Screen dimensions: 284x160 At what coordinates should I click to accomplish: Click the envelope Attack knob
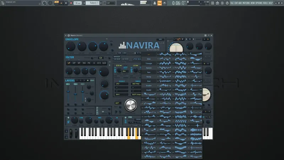(70, 46)
